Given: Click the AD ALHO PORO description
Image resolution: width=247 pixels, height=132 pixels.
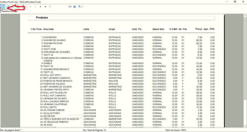Looking at the screenshot, I should coord(52,113).
